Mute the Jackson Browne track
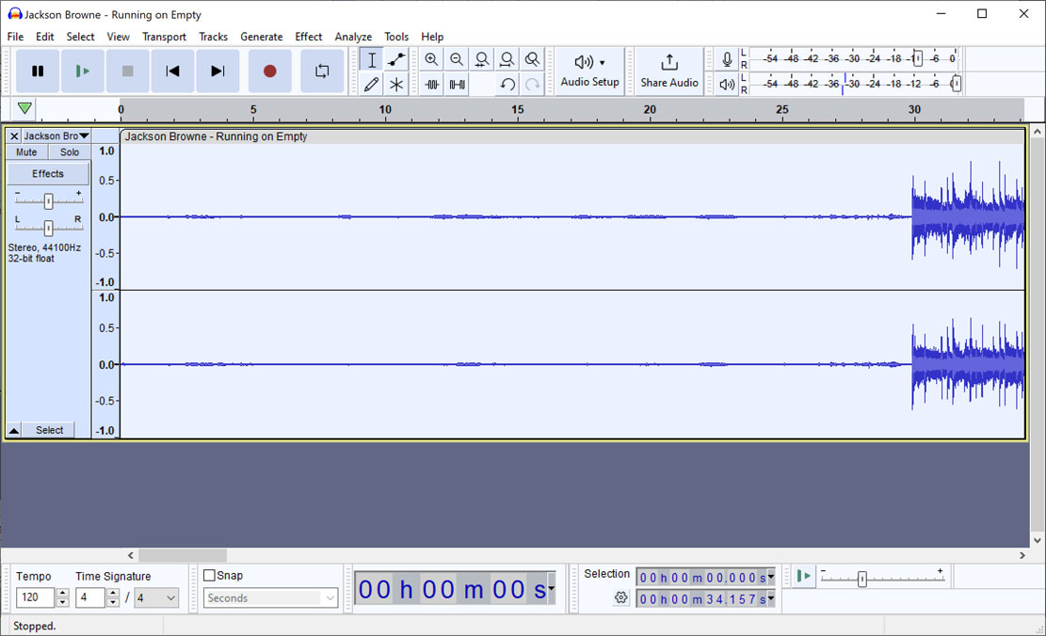 click(x=26, y=152)
